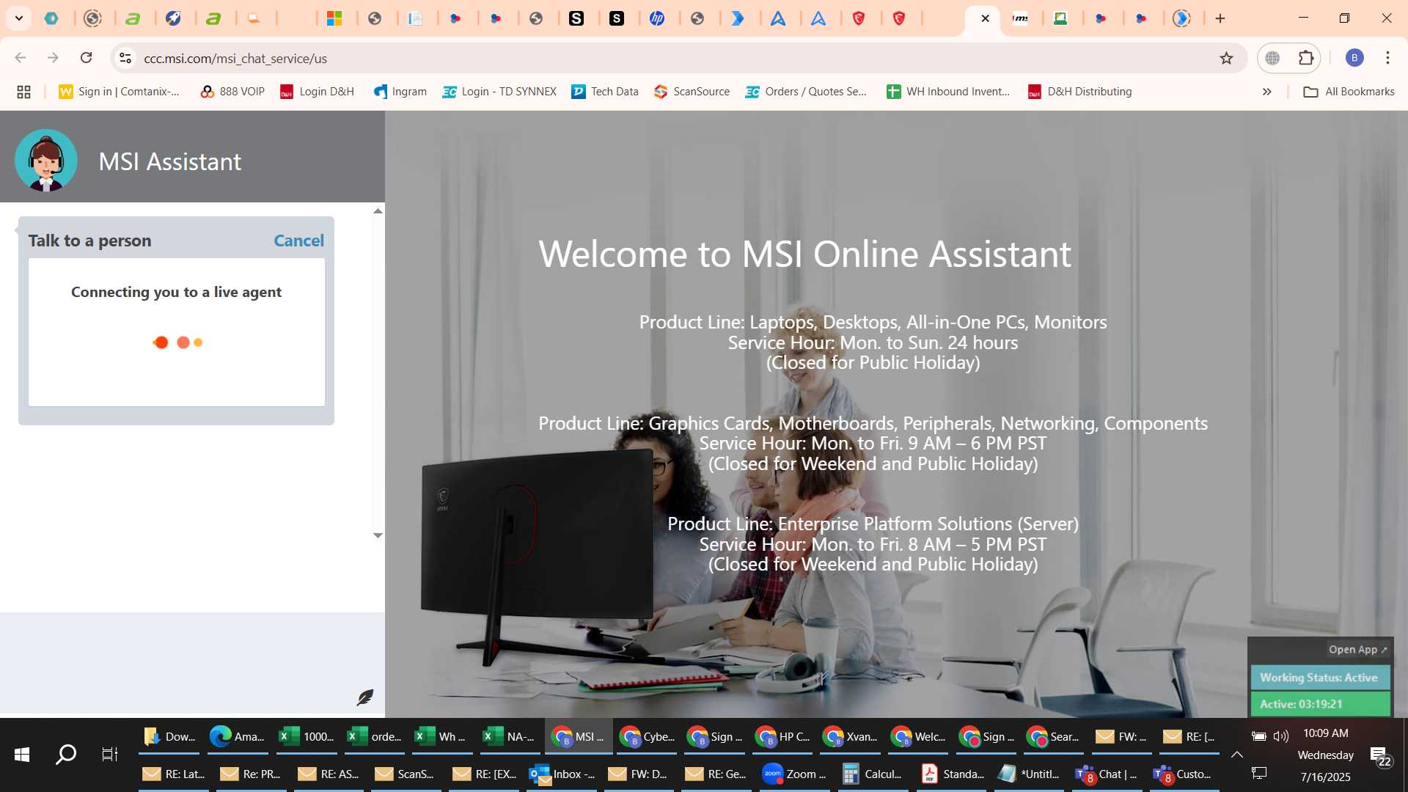Open the Standa... PDF taskbar item
This screenshot has width=1408, height=792.
coord(953,774)
